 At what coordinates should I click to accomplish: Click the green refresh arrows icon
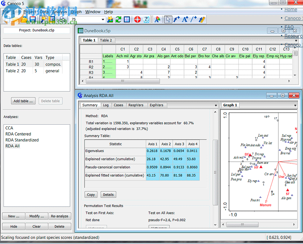pos(119,20)
